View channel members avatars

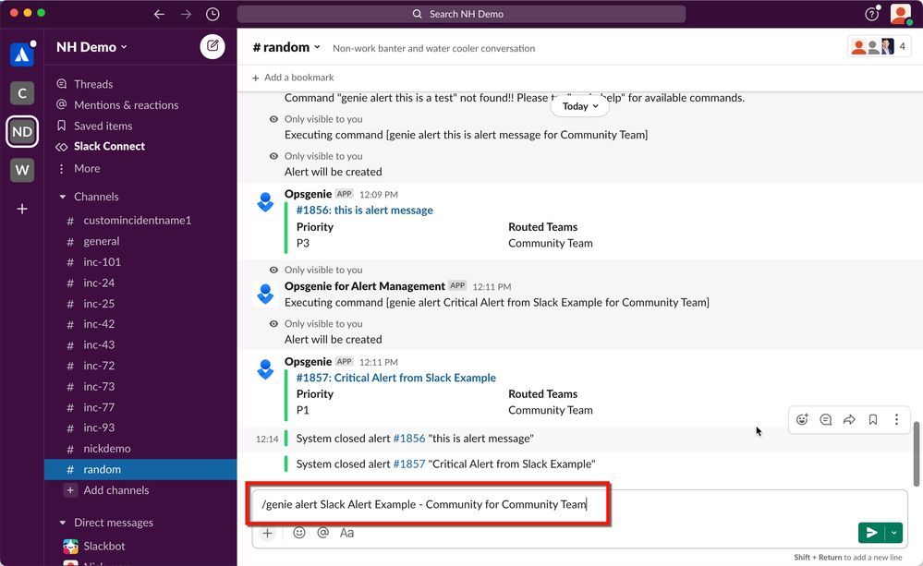[x=880, y=46]
